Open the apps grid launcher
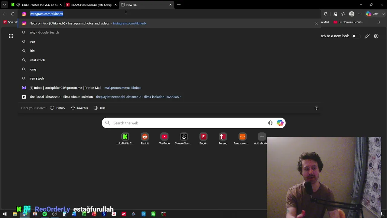The width and height of the screenshot is (387, 218). [x=11, y=36]
